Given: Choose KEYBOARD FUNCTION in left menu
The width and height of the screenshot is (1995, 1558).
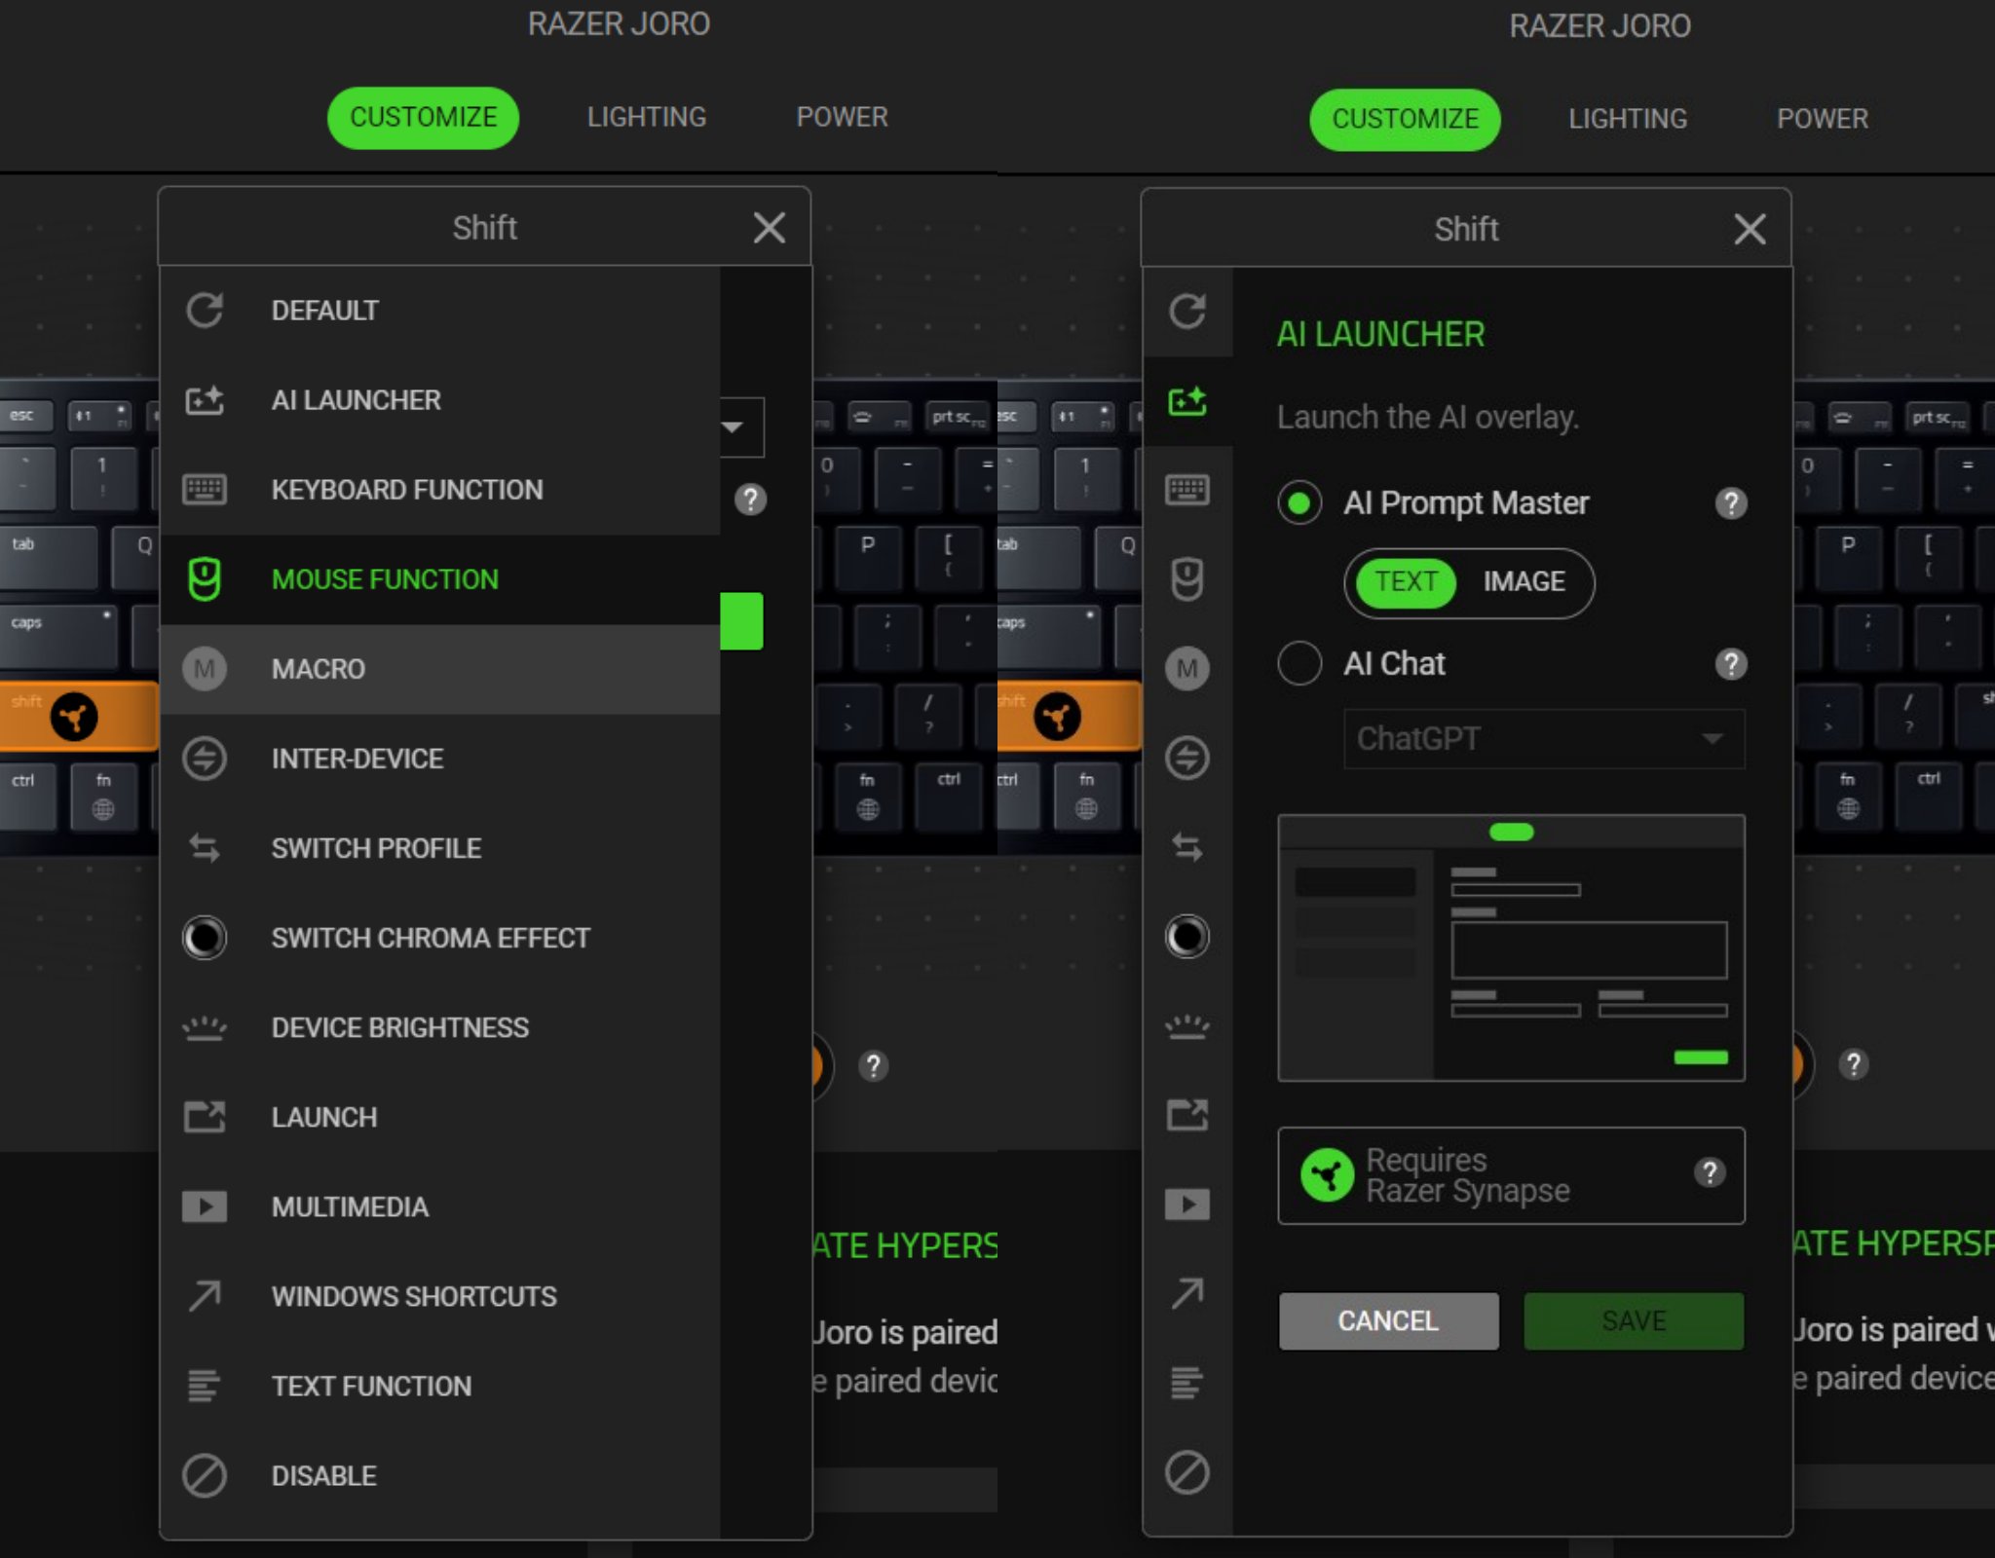Looking at the screenshot, I should [440, 490].
